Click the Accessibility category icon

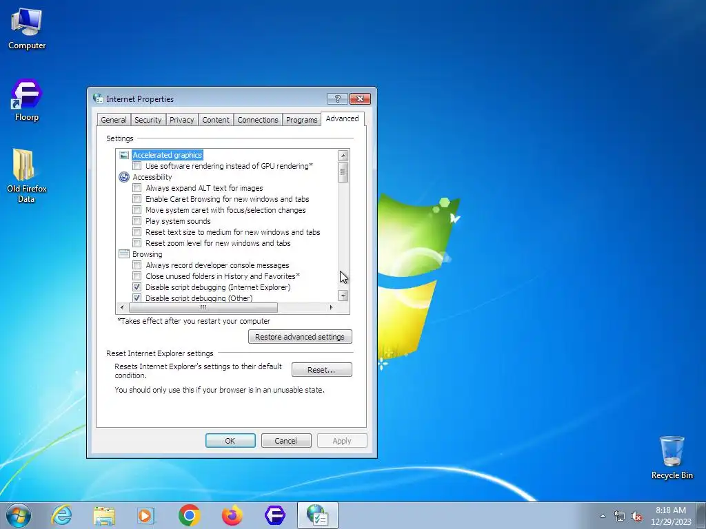pos(124,177)
